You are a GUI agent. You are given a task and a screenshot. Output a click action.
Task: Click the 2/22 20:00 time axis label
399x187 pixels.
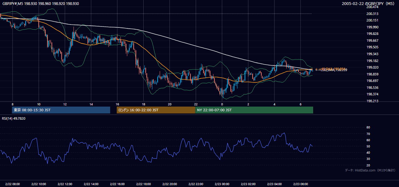click(170, 184)
